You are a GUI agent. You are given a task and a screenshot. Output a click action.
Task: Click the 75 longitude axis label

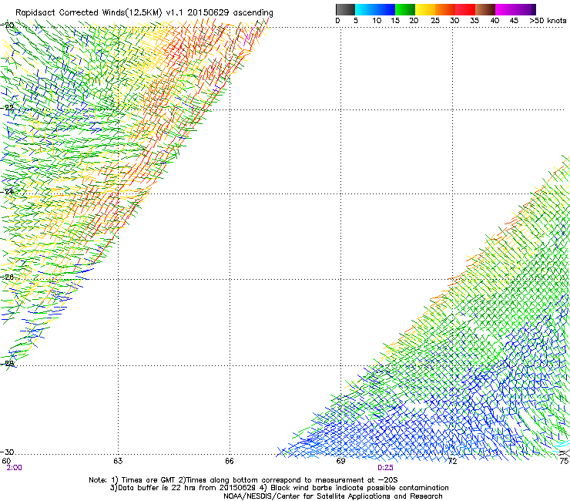tap(564, 461)
